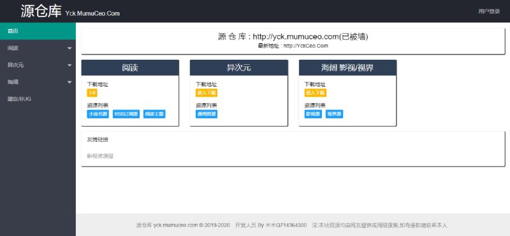Click the 影视资源屋 friendly link
This screenshot has width=510, height=236.
coord(100,156)
